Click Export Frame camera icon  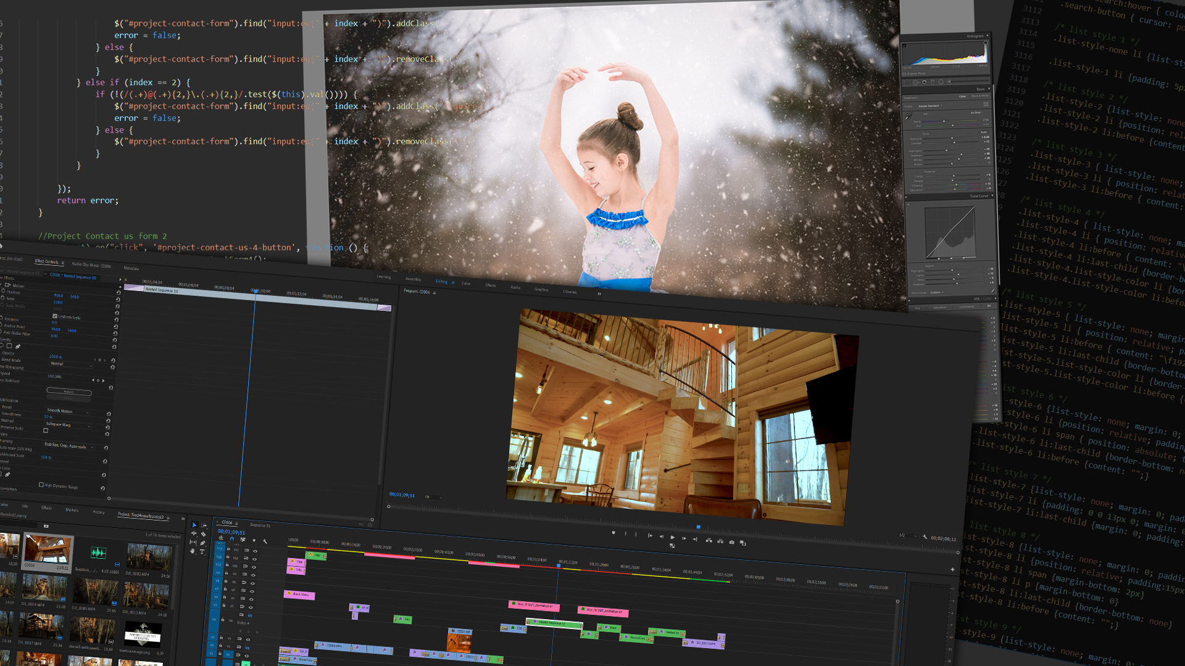click(731, 542)
